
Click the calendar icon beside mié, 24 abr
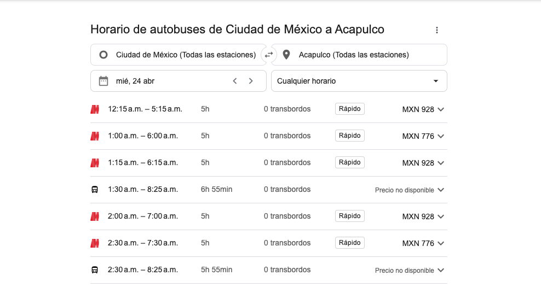click(103, 81)
